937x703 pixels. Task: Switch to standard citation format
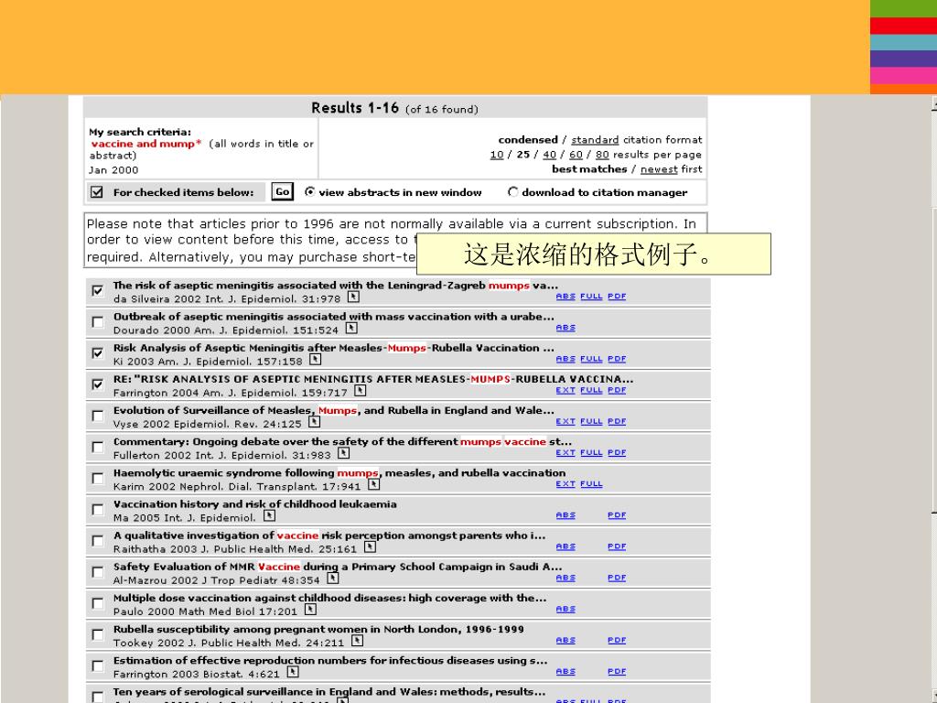(595, 140)
